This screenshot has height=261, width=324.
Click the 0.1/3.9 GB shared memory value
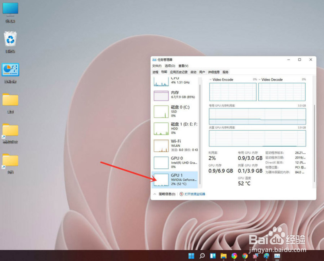pos(250,171)
